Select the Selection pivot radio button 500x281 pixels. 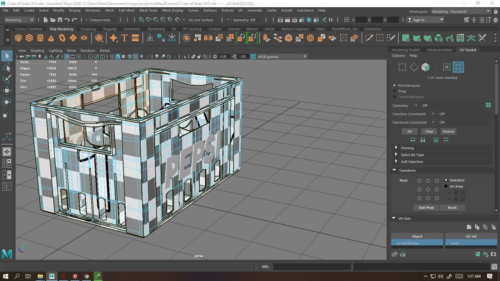(446, 180)
